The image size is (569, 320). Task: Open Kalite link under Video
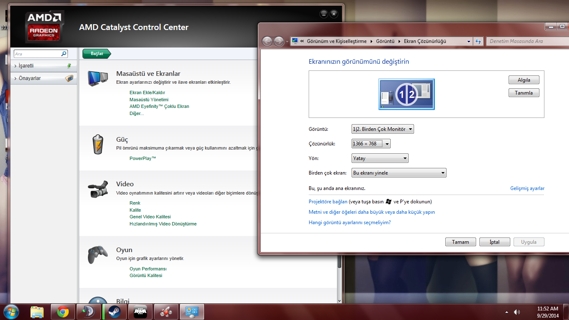point(135,210)
